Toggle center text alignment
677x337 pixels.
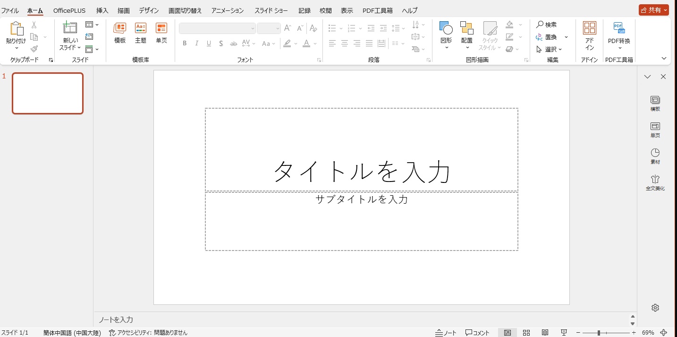[345, 43]
